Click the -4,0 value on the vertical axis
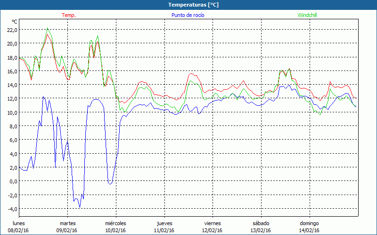This screenshot has height=235, width=377. 12,209
